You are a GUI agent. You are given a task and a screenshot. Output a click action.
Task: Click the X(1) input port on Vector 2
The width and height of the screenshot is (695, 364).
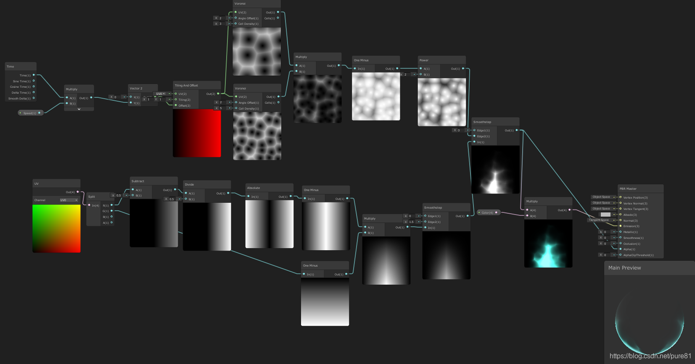click(x=131, y=97)
